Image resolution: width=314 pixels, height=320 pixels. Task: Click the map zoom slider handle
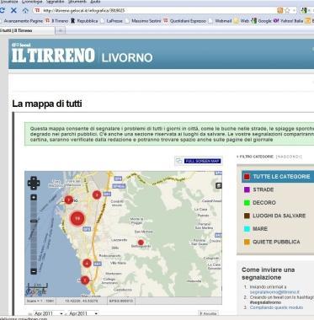click(x=34, y=221)
